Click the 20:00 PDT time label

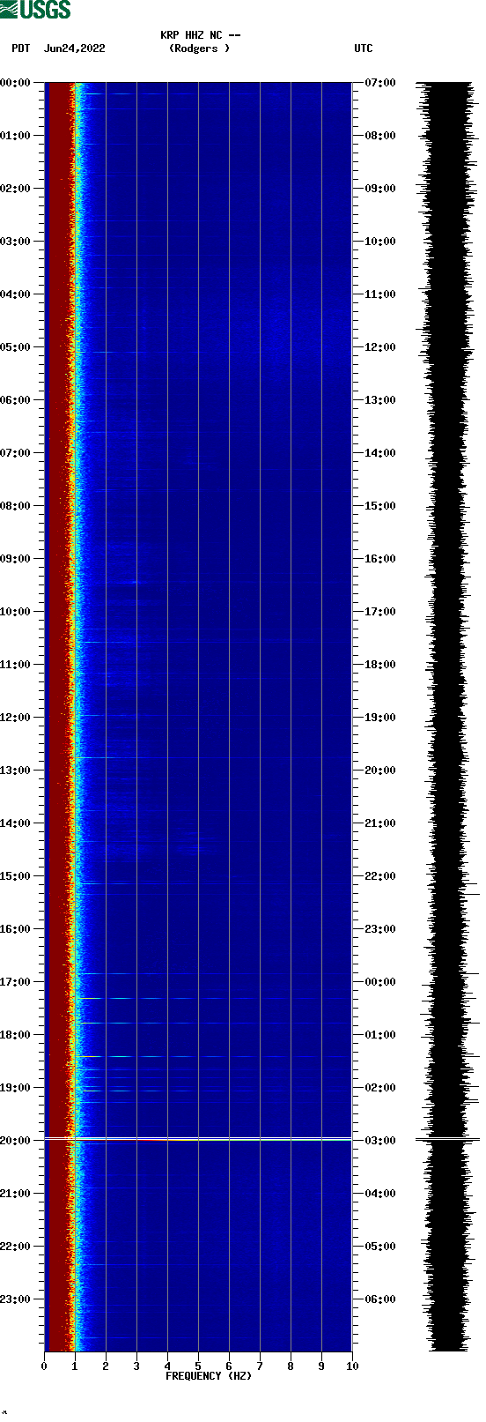click(16, 1141)
